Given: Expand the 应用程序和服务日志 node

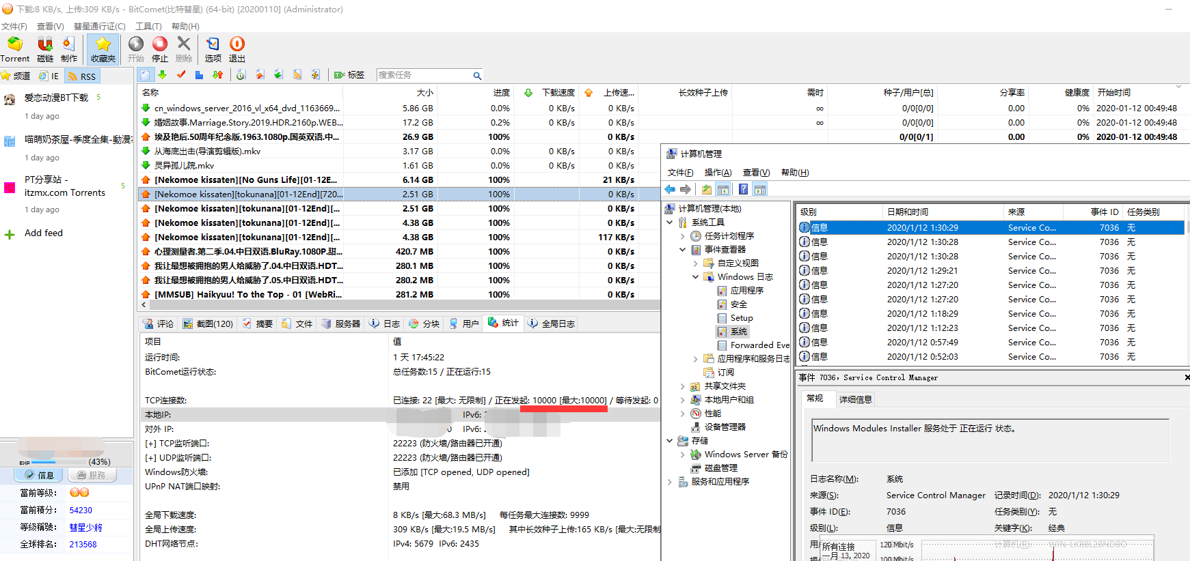Looking at the screenshot, I should pyautogui.click(x=696, y=359).
